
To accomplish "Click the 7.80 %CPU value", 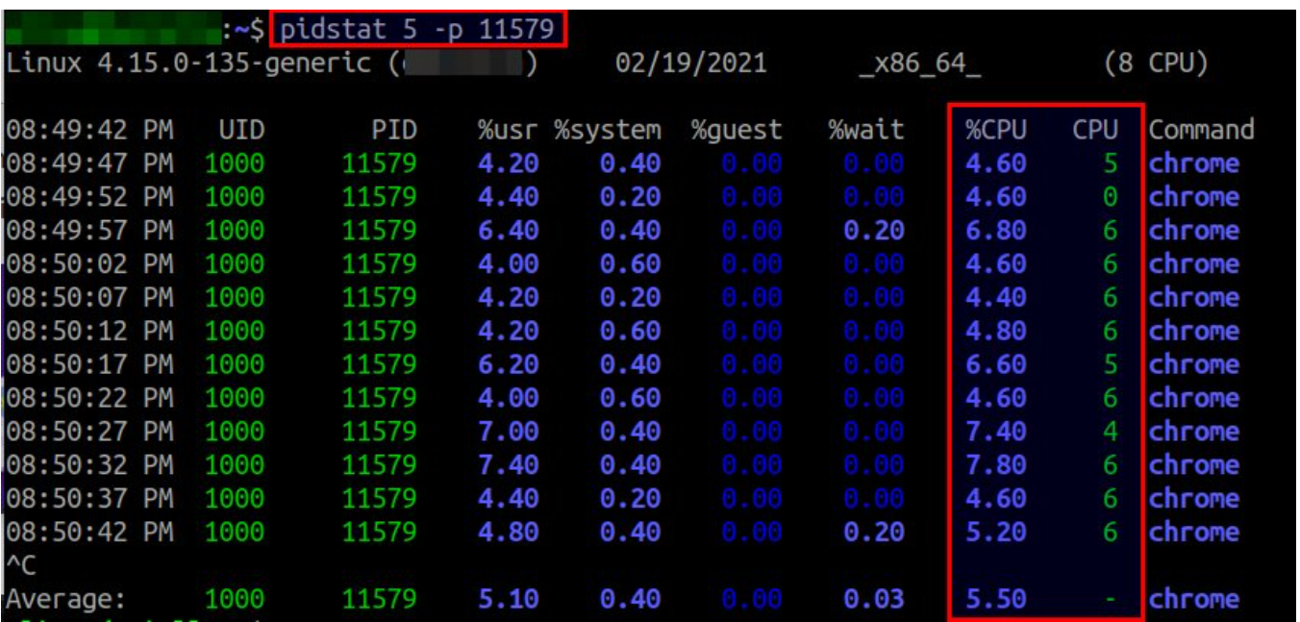I will pyautogui.click(x=995, y=465).
